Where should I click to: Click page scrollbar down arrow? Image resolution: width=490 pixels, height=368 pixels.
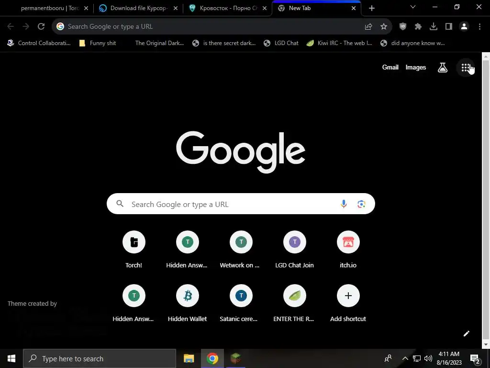tap(486, 345)
